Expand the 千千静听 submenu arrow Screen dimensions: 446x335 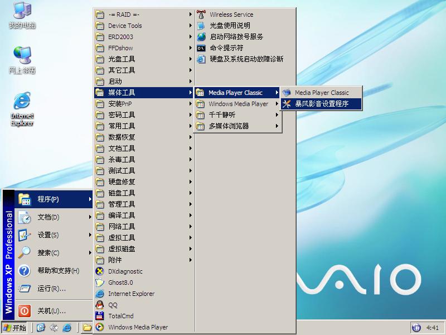277,115
